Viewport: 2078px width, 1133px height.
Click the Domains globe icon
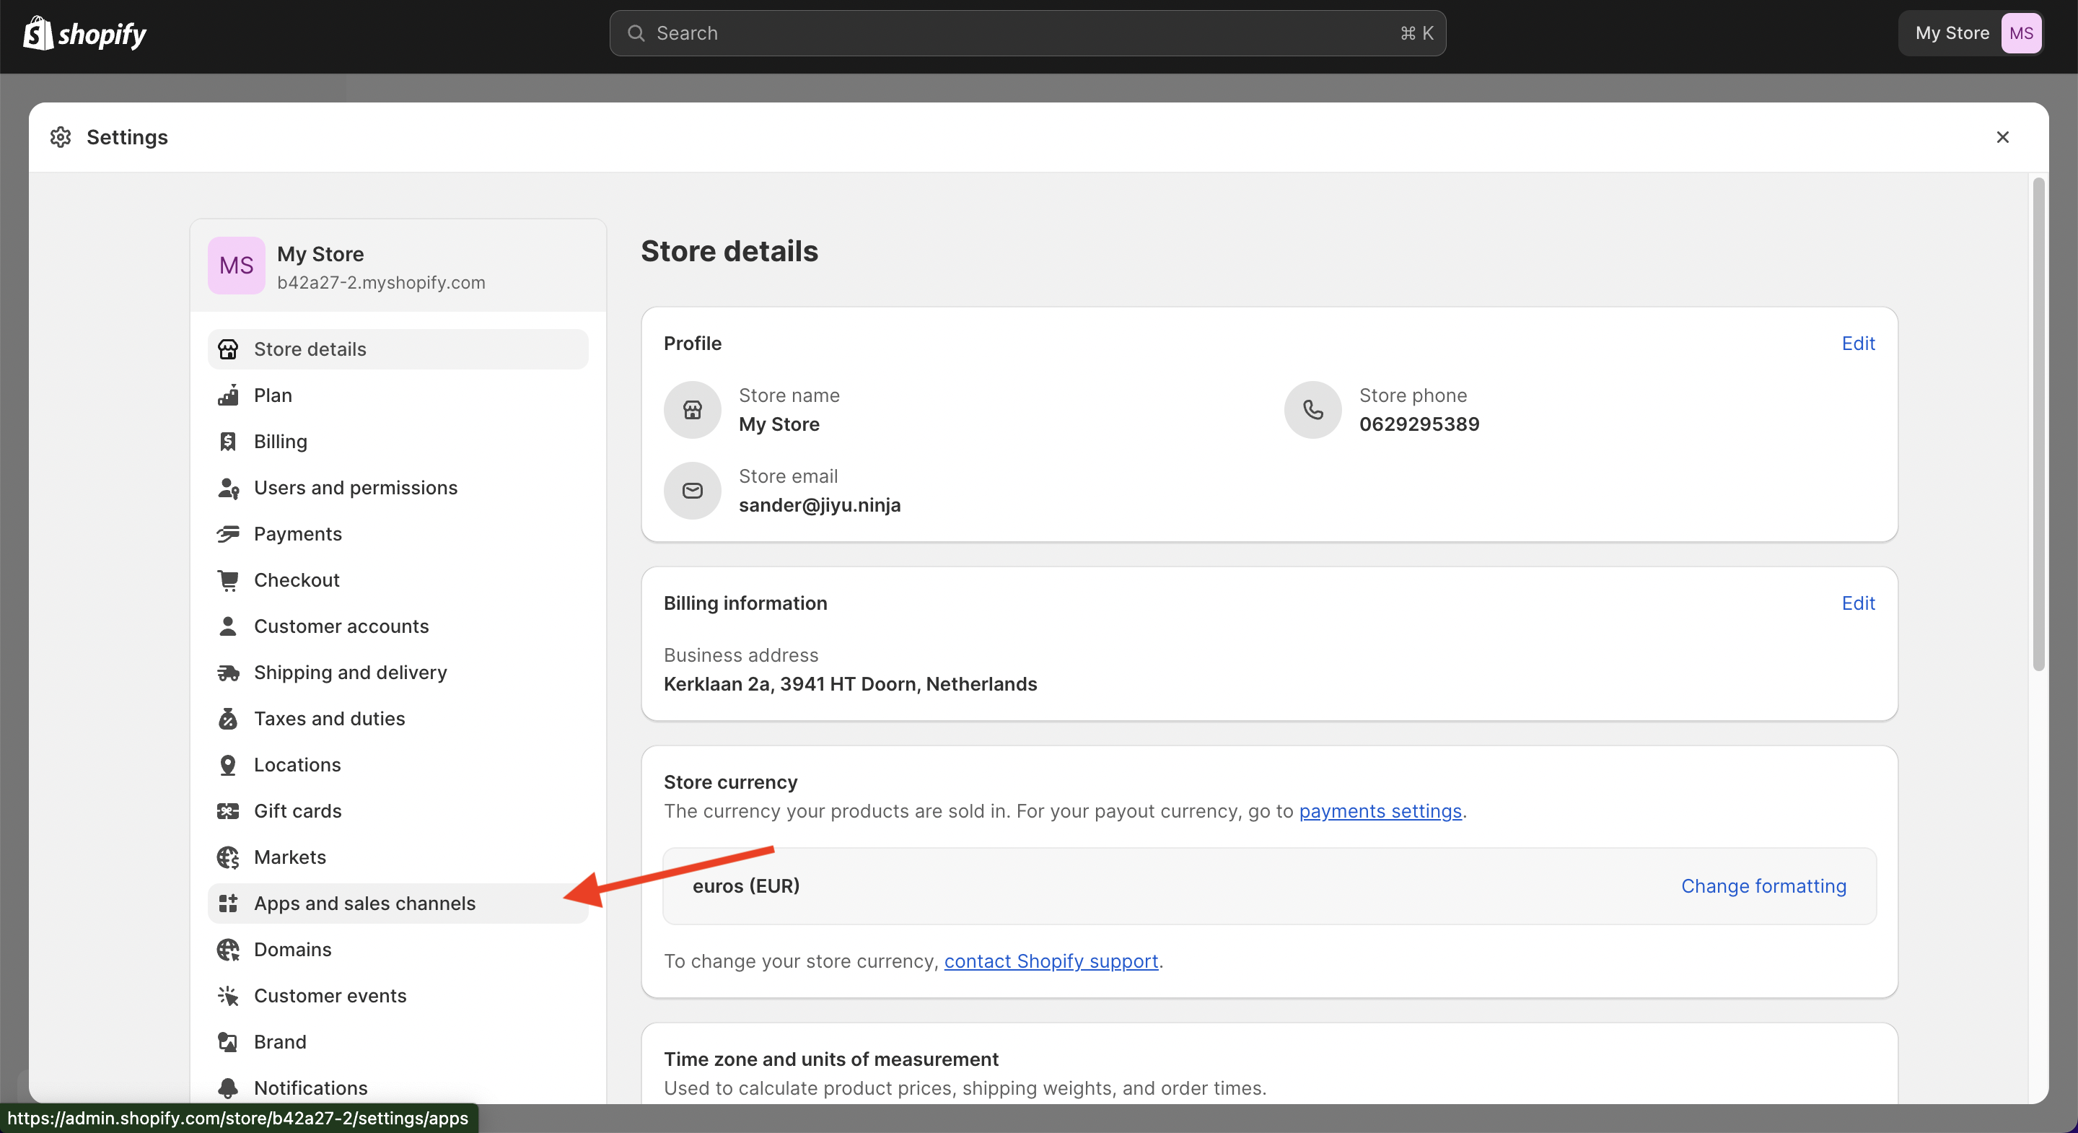click(x=228, y=950)
